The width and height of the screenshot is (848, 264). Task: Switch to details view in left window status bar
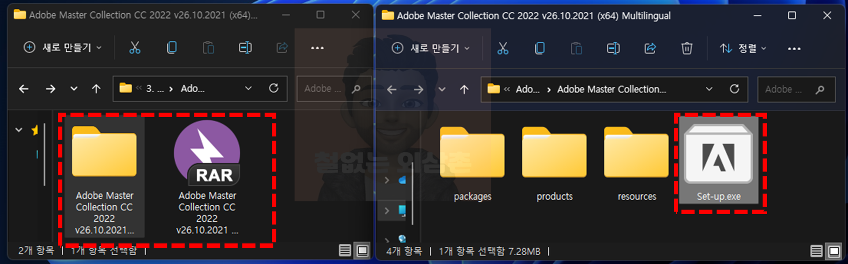pyautogui.click(x=345, y=251)
